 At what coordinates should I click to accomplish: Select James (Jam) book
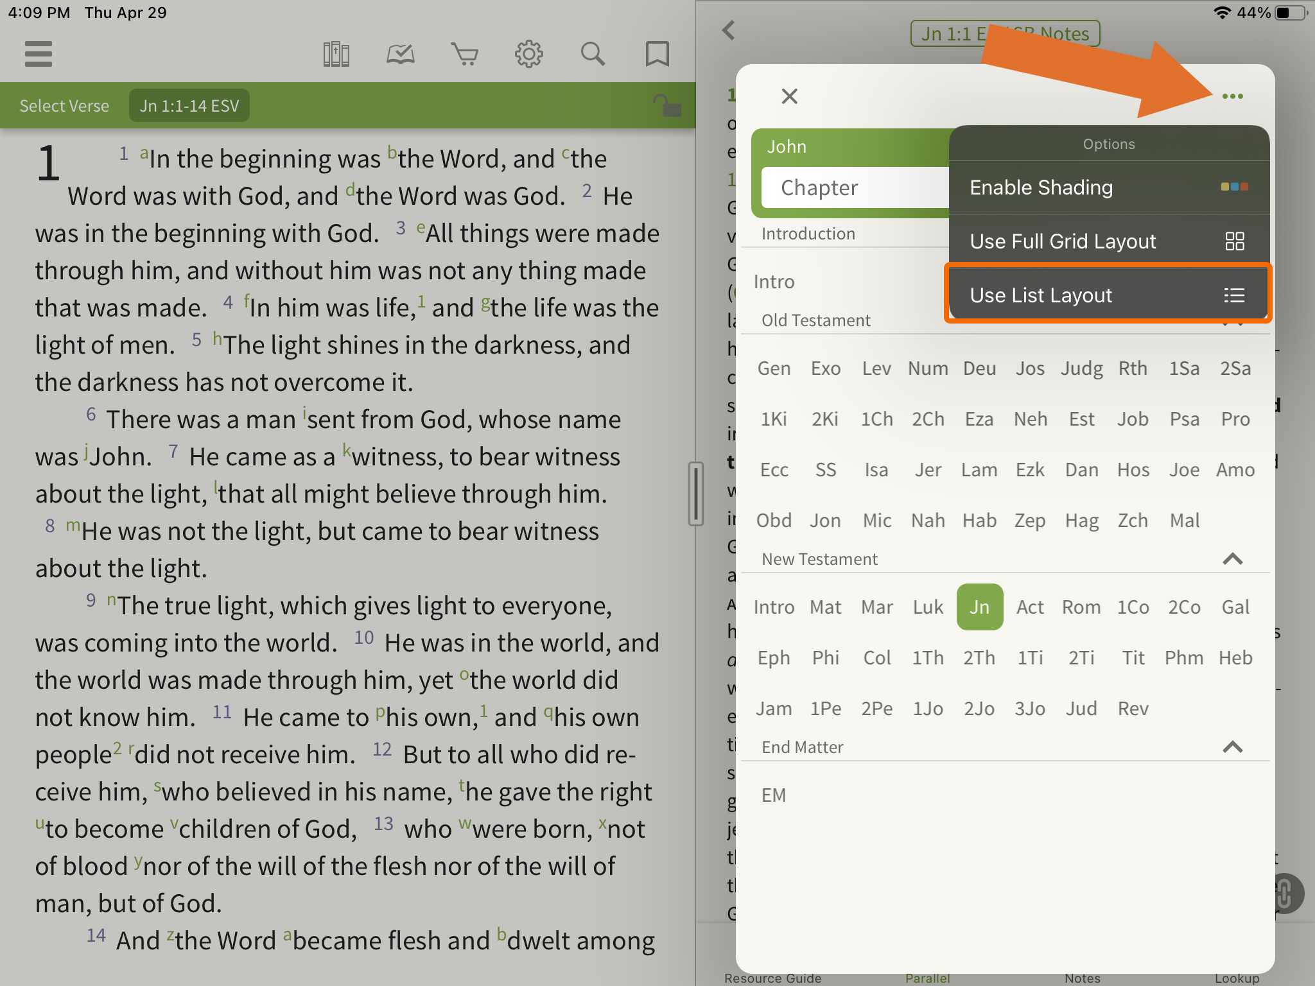coord(774,709)
